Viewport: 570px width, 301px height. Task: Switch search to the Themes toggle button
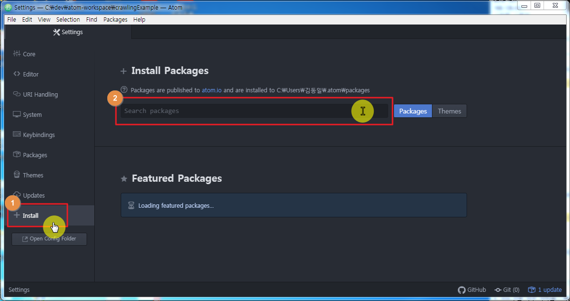pos(449,111)
